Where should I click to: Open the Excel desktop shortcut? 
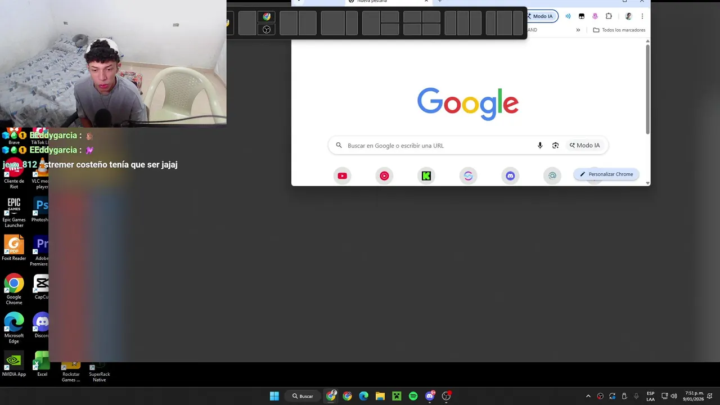pyautogui.click(x=42, y=364)
